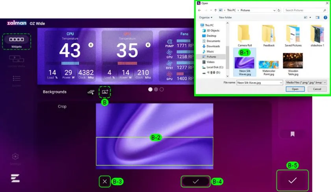This screenshot has height=192, width=331.
Task: Open Settings gear in the sidebar
Action: point(15,156)
